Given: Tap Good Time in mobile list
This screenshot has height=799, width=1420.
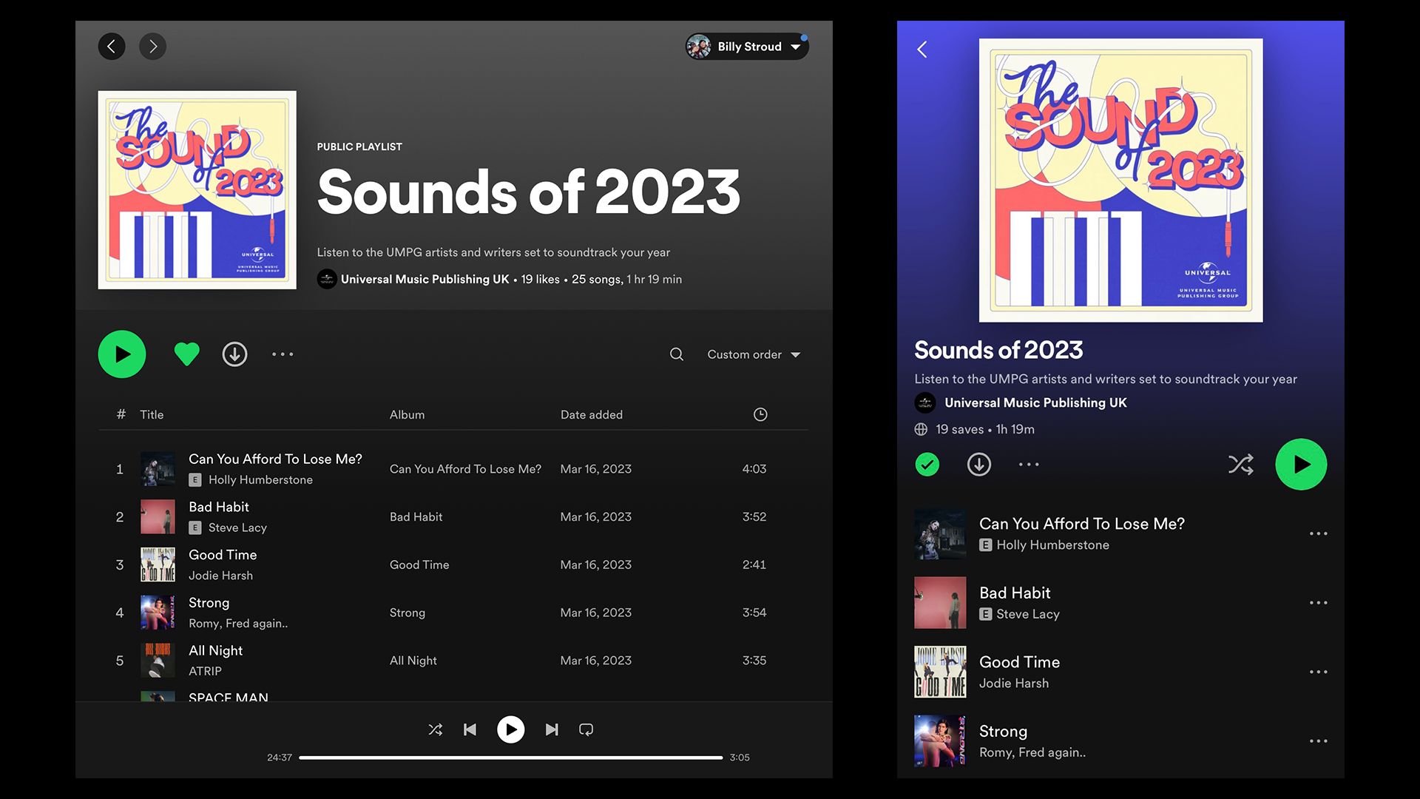Looking at the screenshot, I should (x=1019, y=662).
